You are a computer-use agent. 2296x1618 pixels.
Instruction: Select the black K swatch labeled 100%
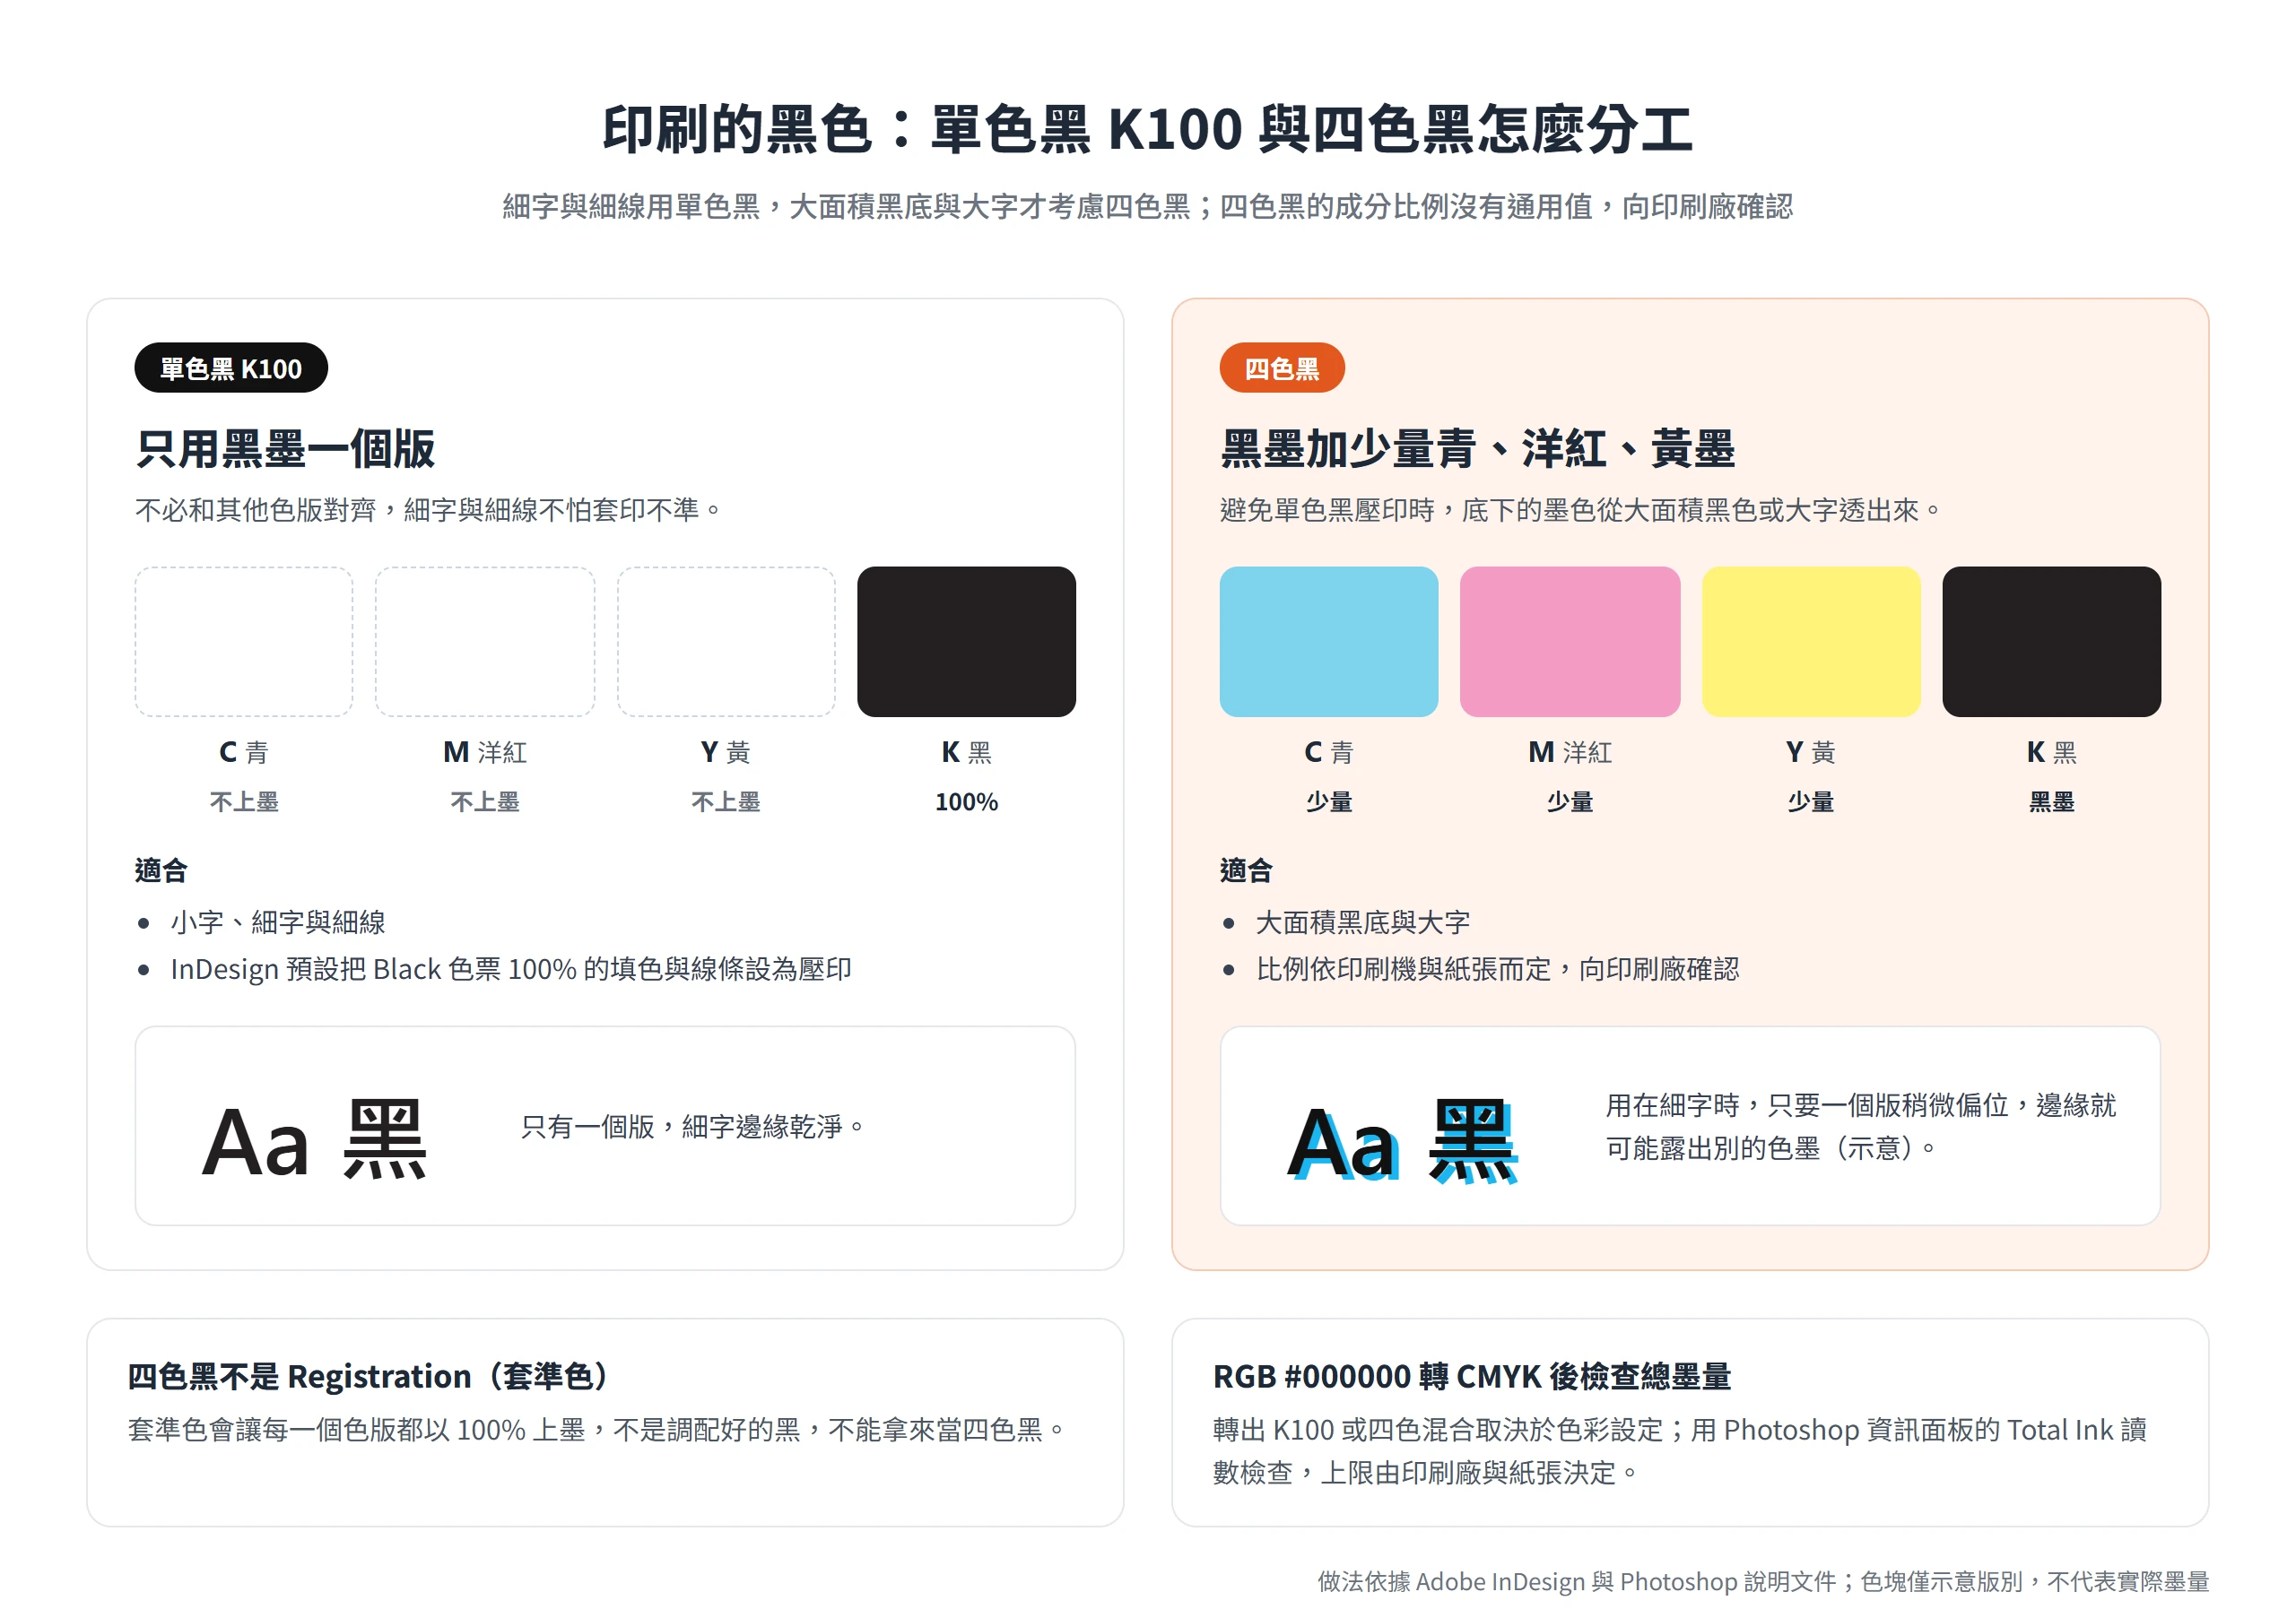tap(966, 641)
